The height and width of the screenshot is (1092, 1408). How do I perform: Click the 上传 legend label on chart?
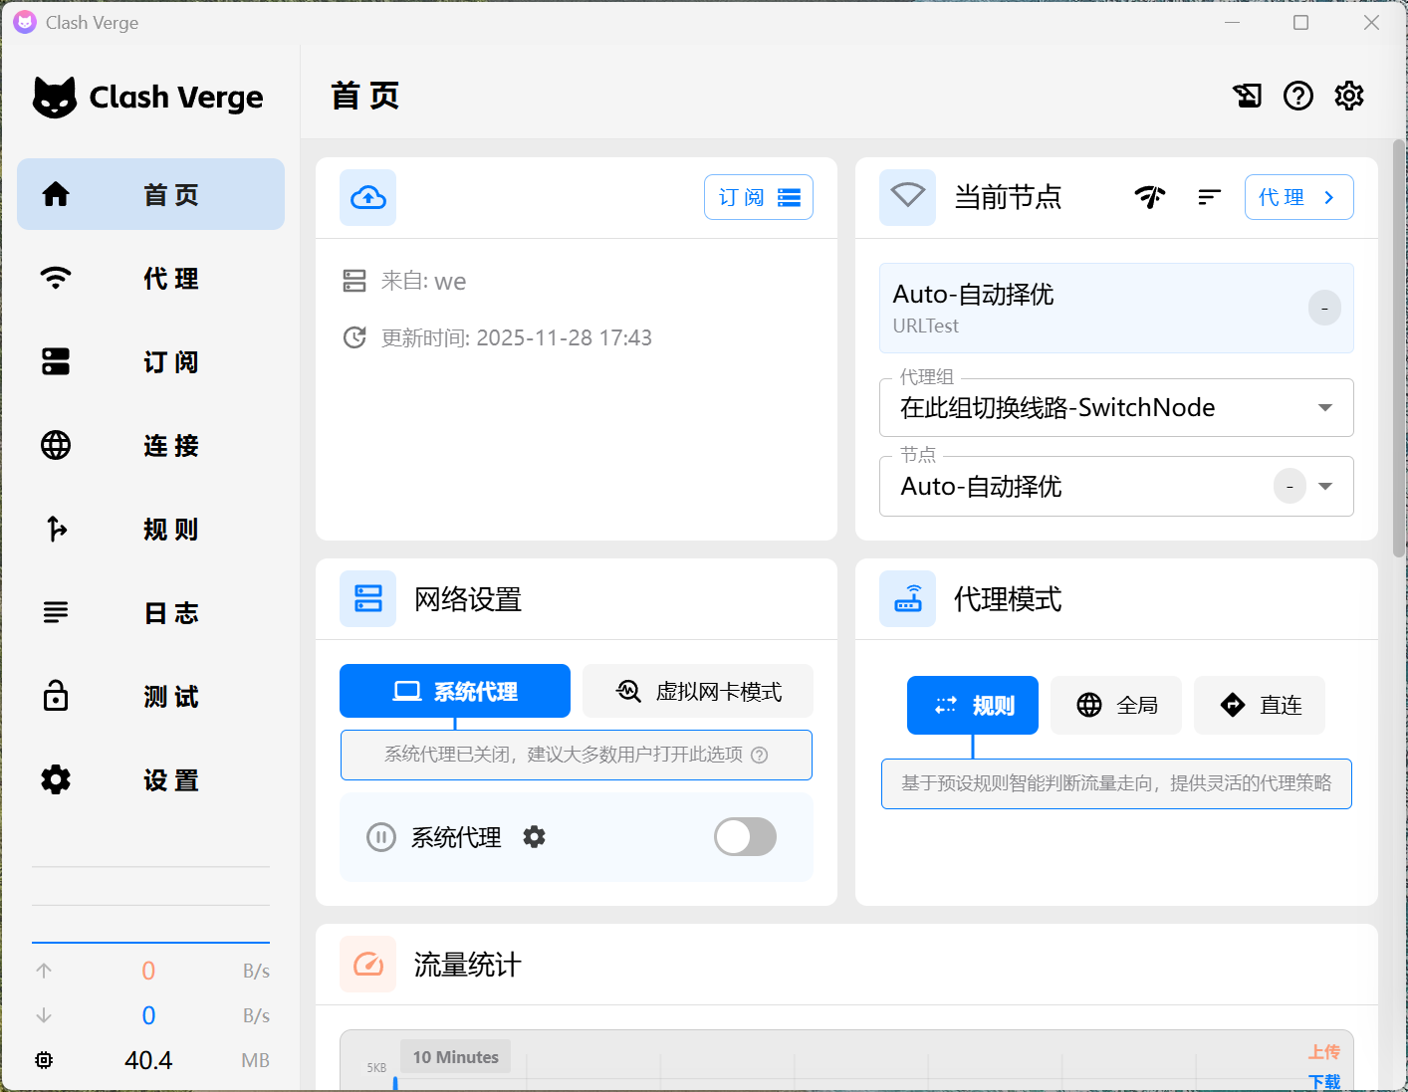tap(1324, 1052)
